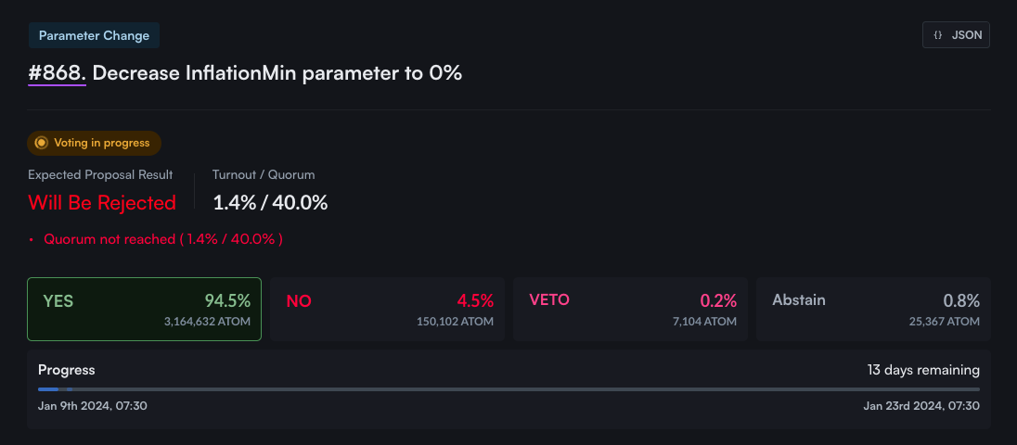Open the #868 proposal number link

click(x=57, y=73)
